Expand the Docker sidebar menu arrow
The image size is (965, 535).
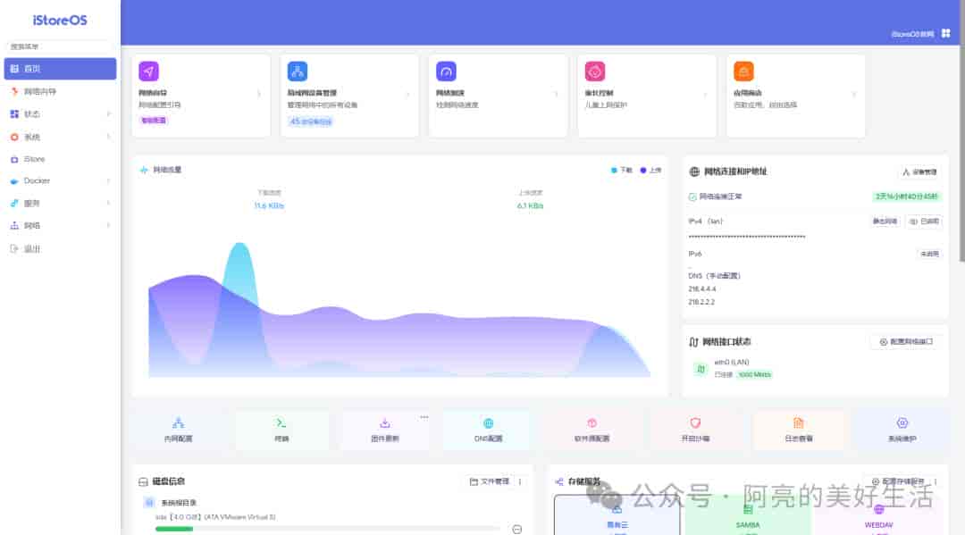[108, 180]
